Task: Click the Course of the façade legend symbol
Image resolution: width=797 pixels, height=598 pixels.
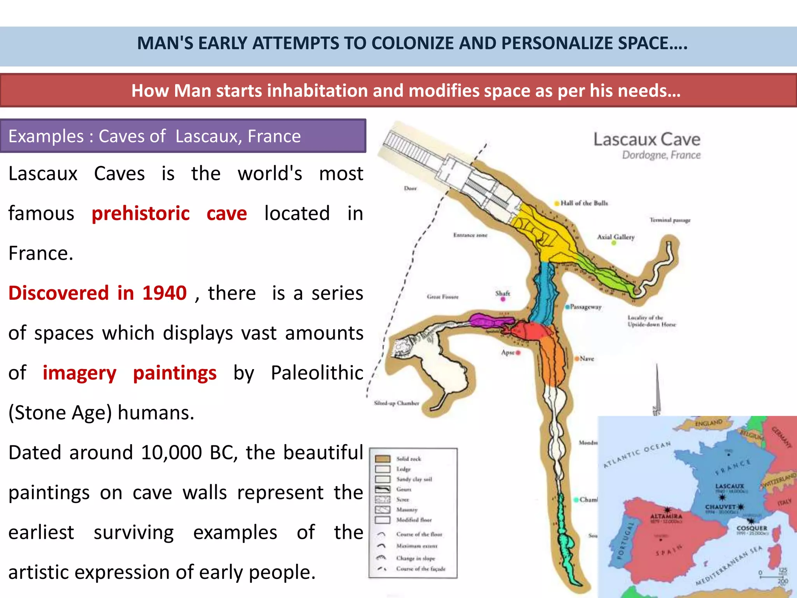Action: 382,569
